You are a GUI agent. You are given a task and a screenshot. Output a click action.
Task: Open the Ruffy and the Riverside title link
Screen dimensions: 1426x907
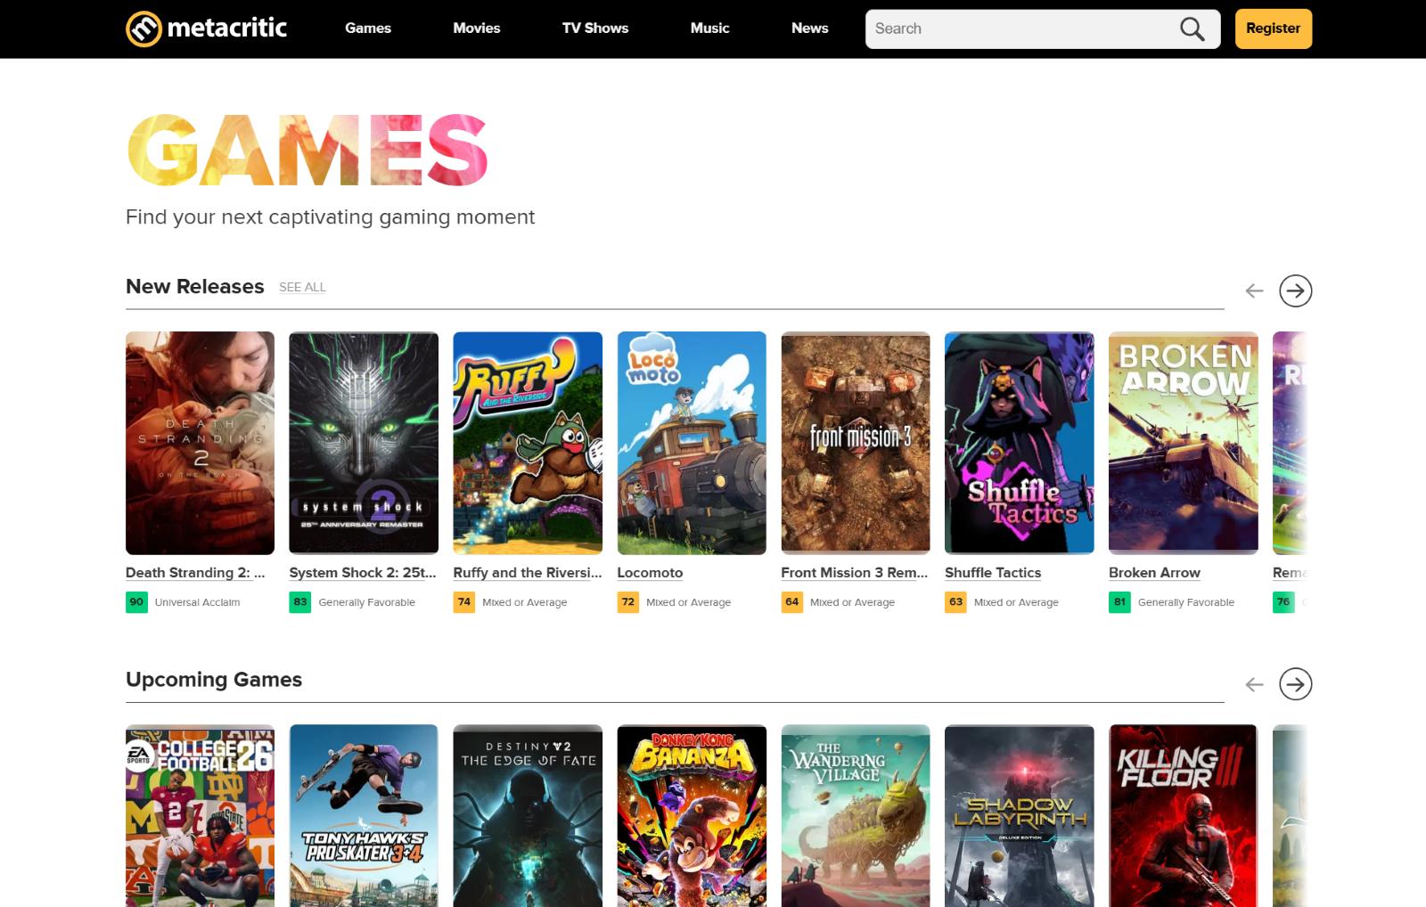pyautogui.click(x=528, y=573)
